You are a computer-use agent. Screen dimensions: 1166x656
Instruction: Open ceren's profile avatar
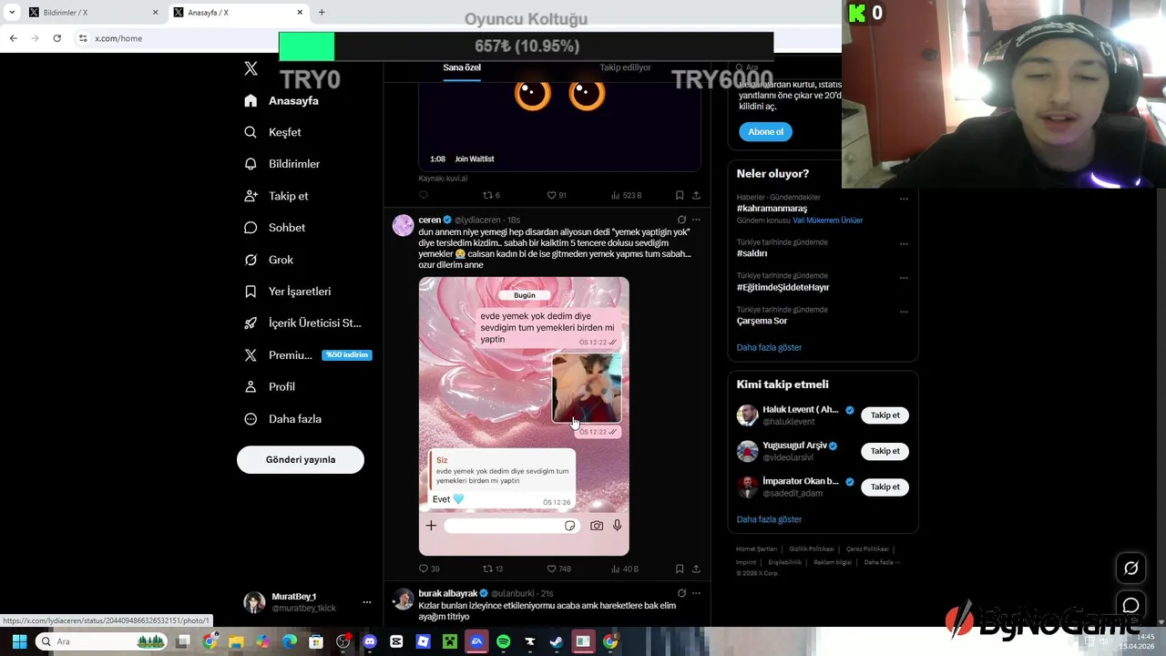403,226
